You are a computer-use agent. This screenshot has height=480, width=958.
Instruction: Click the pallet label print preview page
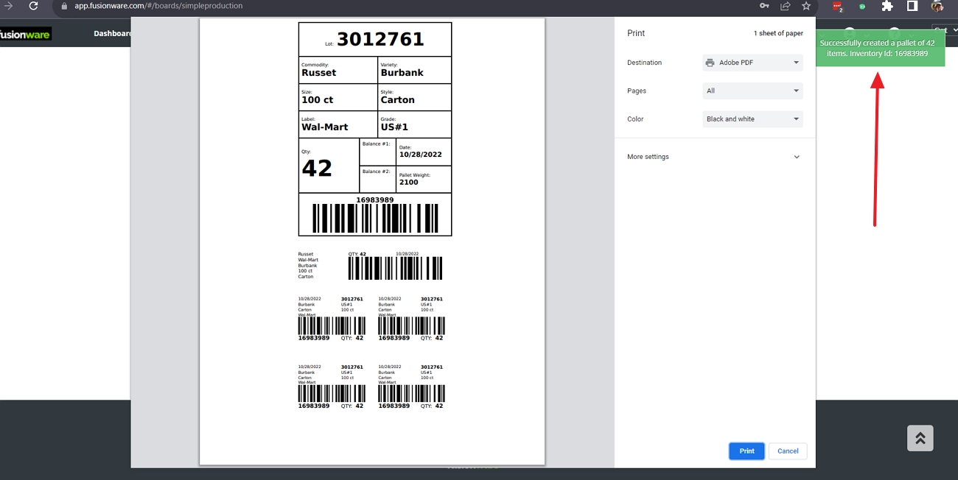[372, 241]
